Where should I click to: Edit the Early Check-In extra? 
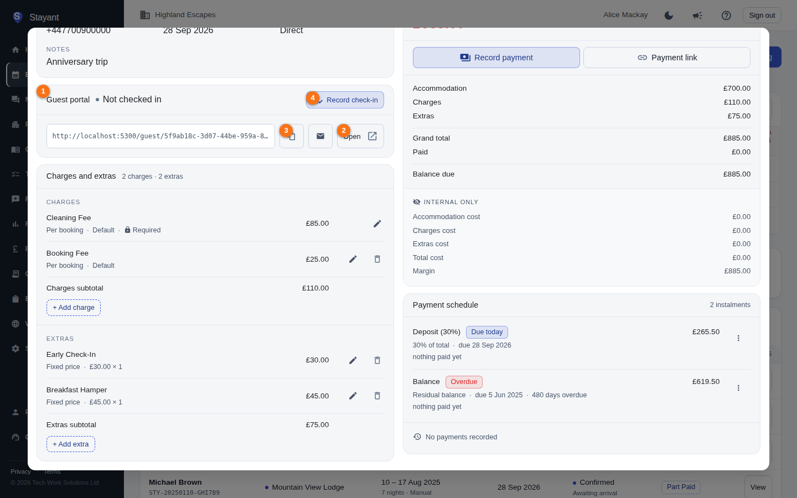pos(353,360)
